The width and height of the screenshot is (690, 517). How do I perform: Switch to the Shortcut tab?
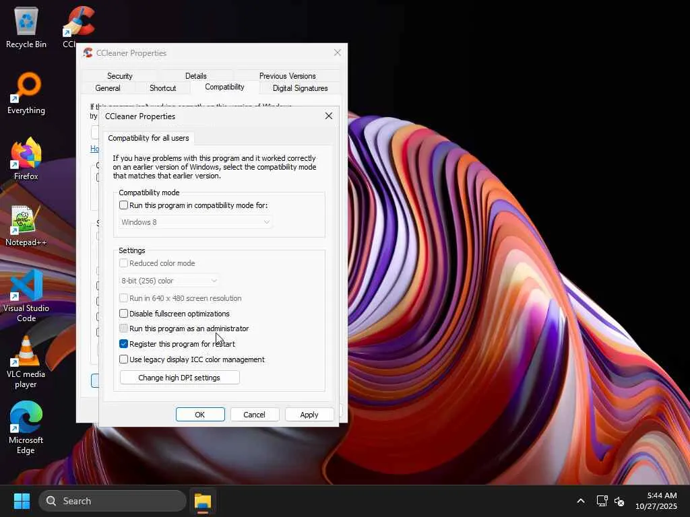163,88
